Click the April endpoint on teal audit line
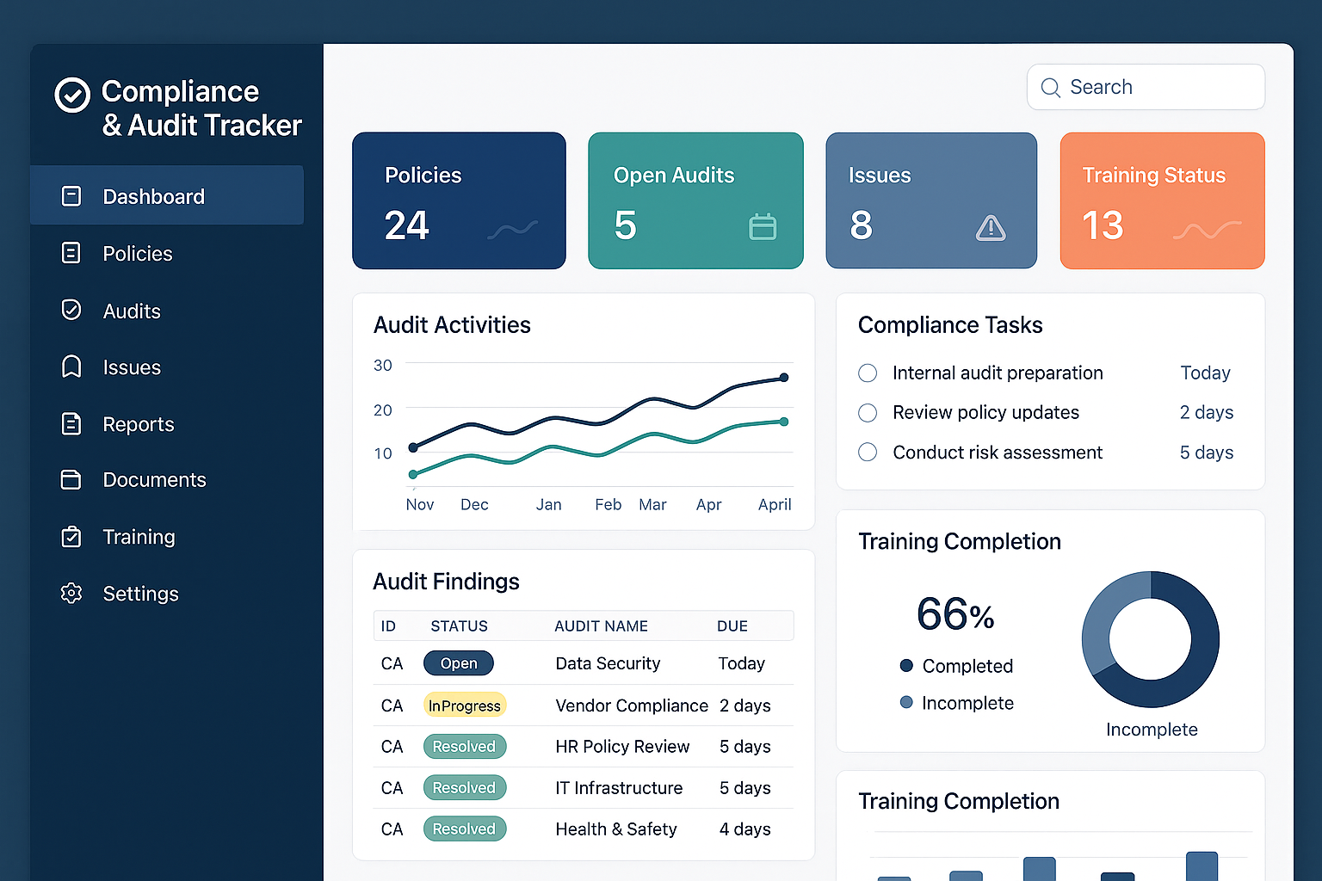 pos(784,422)
